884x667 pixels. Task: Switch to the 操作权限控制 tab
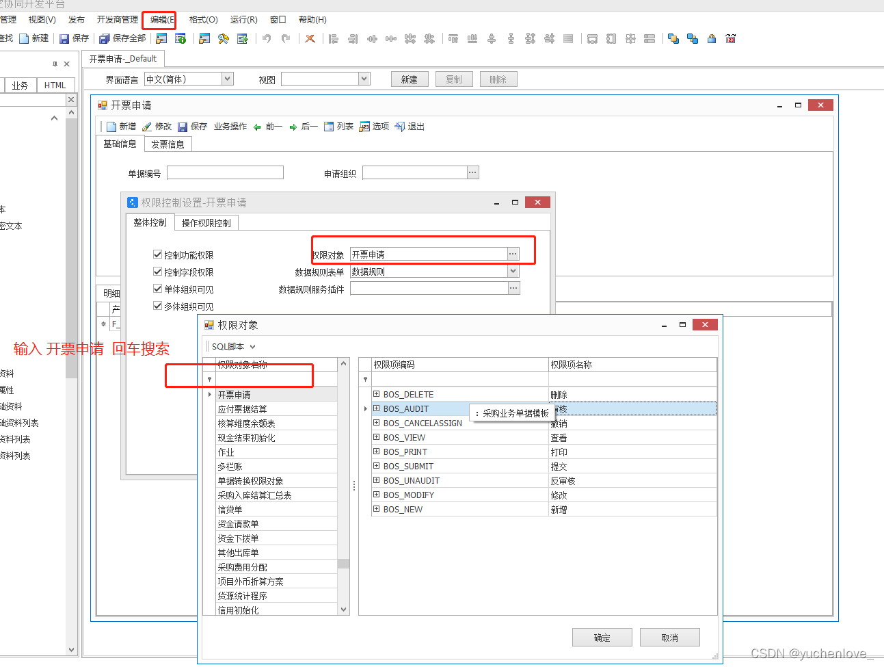pos(206,223)
